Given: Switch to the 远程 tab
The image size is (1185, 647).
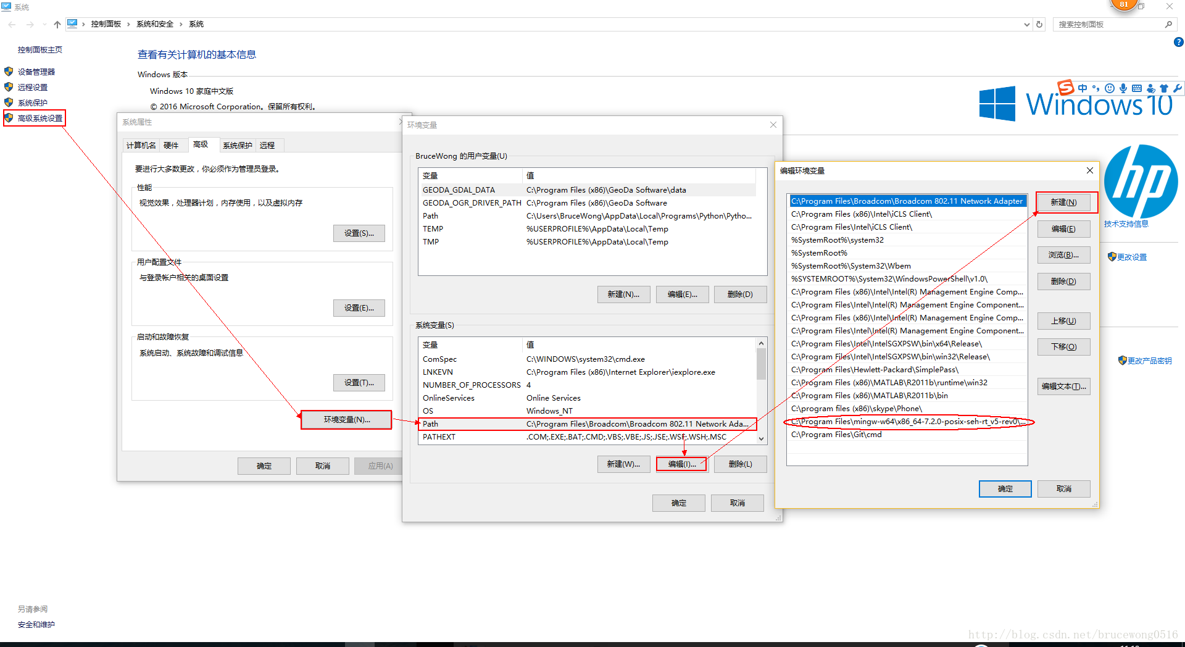Looking at the screenshot, I should click(267, 145).
